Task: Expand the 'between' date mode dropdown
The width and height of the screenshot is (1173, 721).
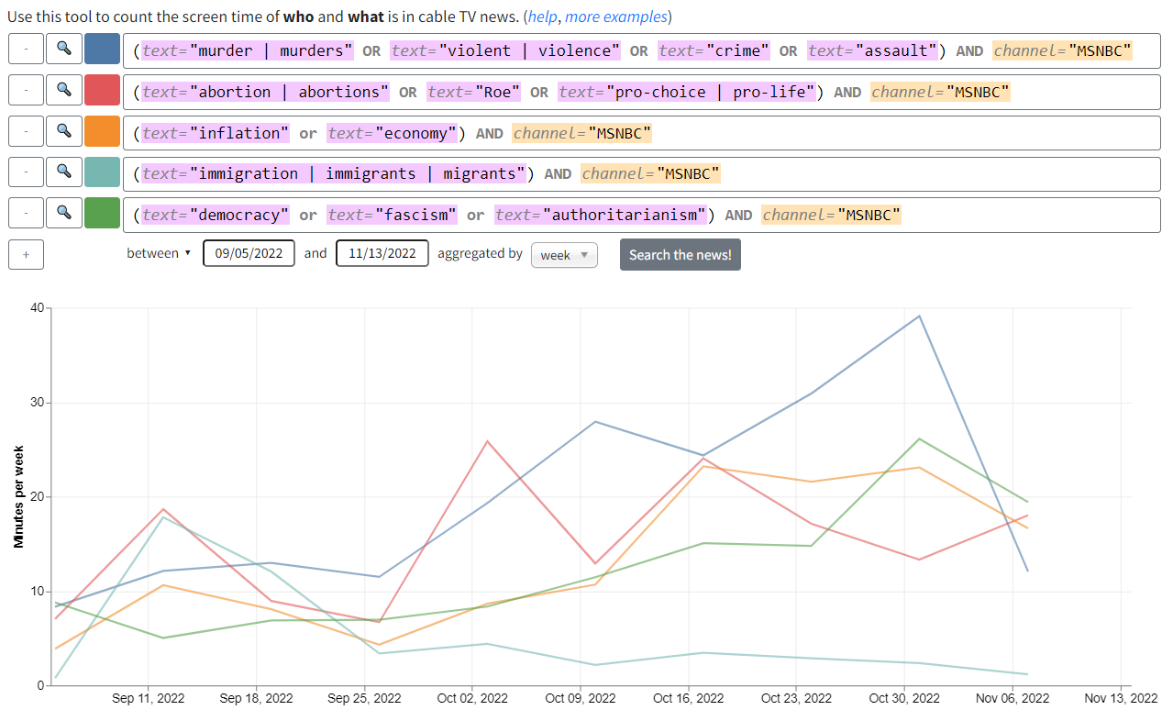Action: click(159, 253)
